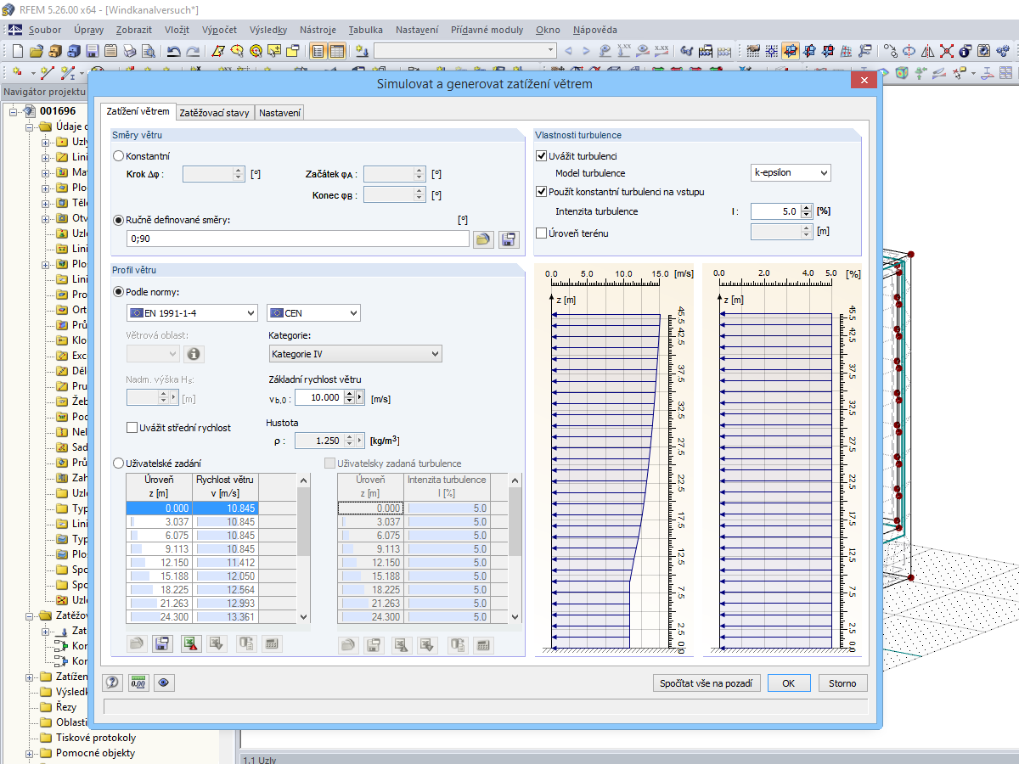
Task: Open decimal places units settings icon
Action: tap(138, 683)
